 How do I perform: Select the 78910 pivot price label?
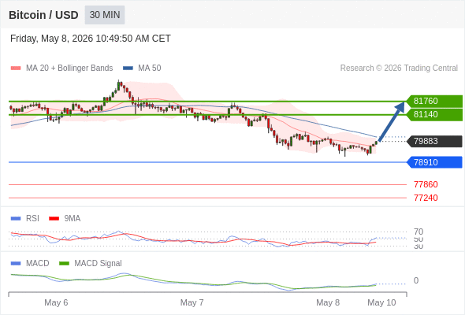434,162
